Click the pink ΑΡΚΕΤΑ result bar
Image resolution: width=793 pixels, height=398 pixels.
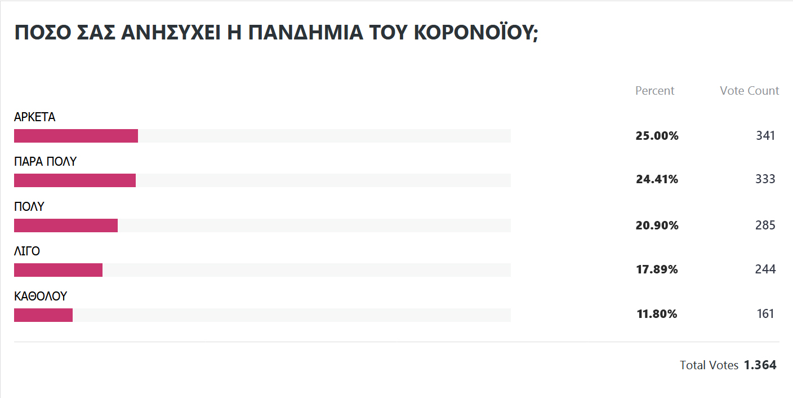(x=76, y=136)
